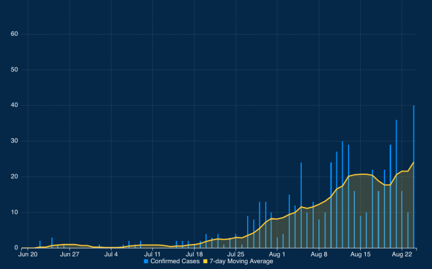Click the 20 y-axis value

[x=14, y=177]
